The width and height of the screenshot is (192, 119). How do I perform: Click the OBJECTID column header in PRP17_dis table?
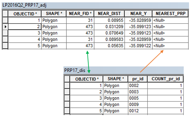[86, 79]
